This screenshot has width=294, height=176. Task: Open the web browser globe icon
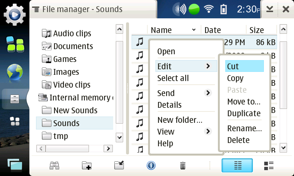coord(14,72)
